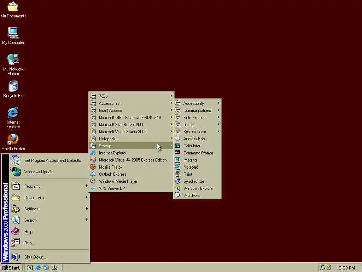Screen dimensions: 362x272
Task: Click Run... in the Start menu
Action: pos(49,243)
